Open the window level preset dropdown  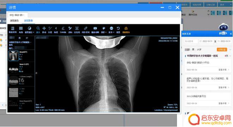click(x=29, y=30)
